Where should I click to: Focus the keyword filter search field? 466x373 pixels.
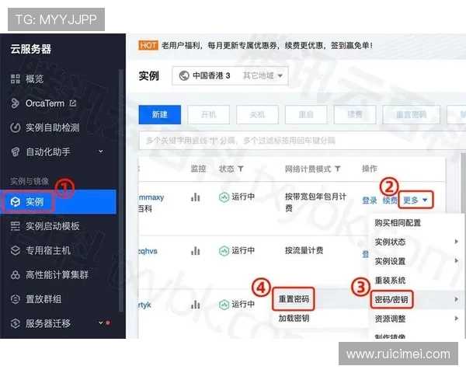click(x=301, y=141)
